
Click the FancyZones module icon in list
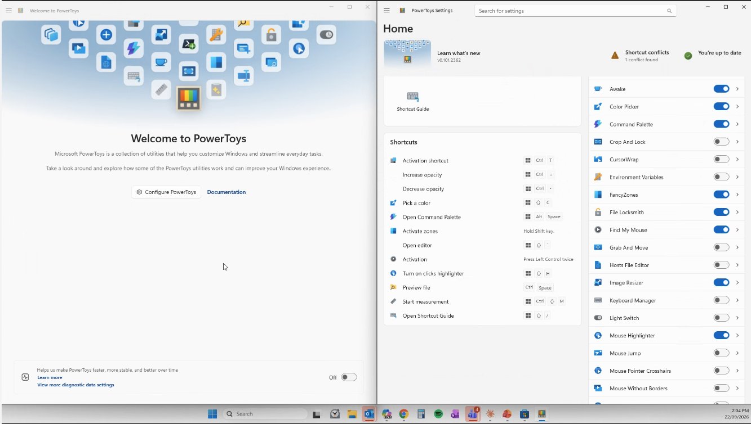(x=598, y=195)
